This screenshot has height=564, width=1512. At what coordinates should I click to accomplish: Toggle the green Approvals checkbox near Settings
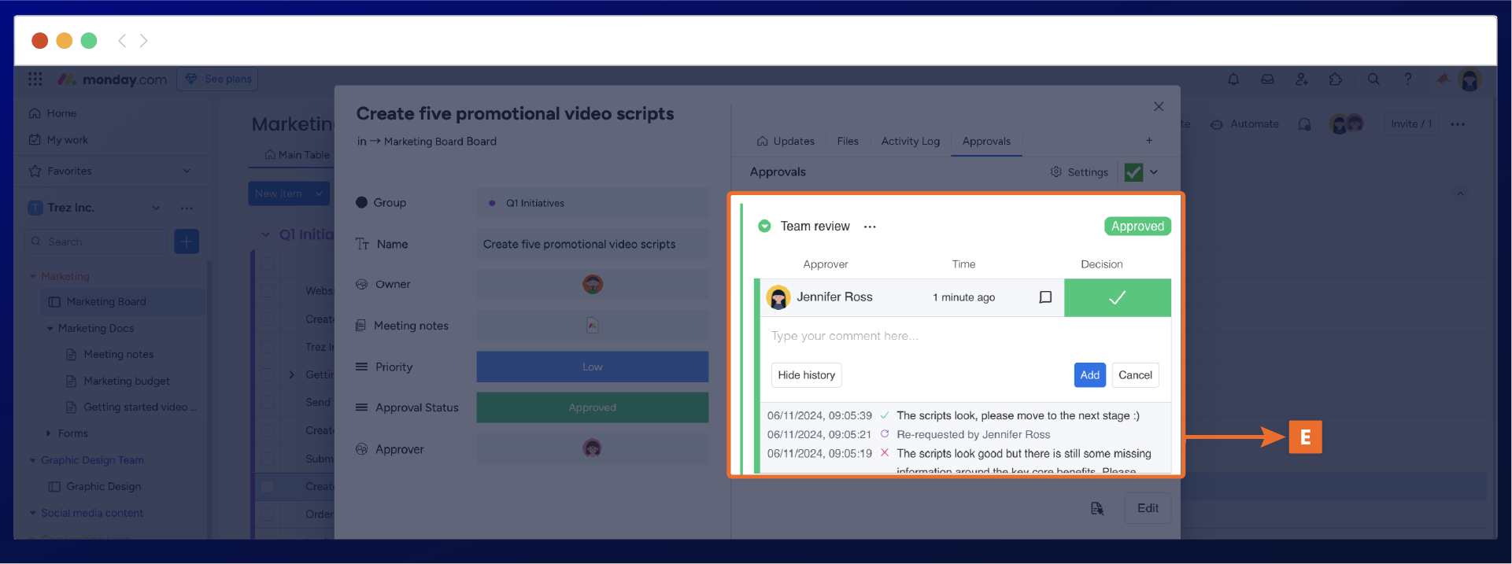pos(1133,172)
